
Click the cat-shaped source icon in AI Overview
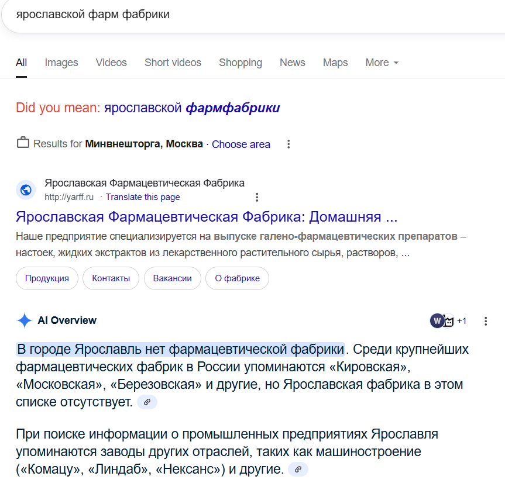(449, 321)
